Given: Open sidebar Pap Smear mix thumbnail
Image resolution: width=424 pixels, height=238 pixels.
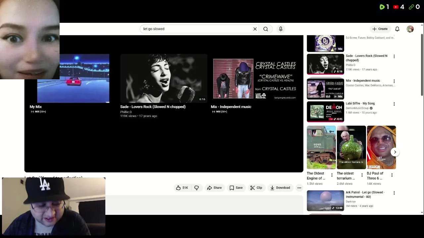Looking at the screenshot, I should pos(325,89).
